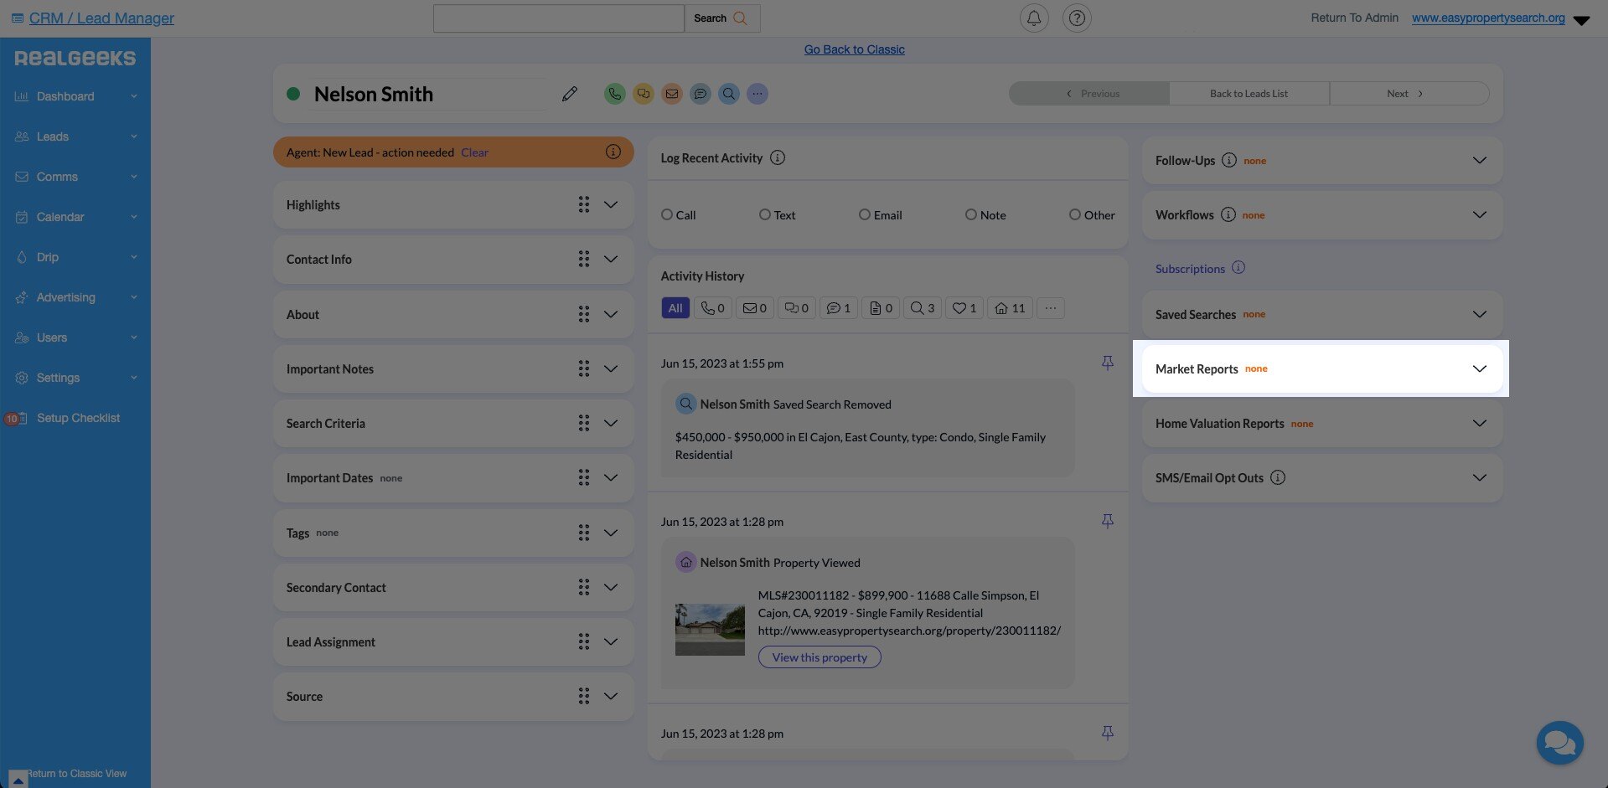Show info for New Lead status banner

[613, 152]
